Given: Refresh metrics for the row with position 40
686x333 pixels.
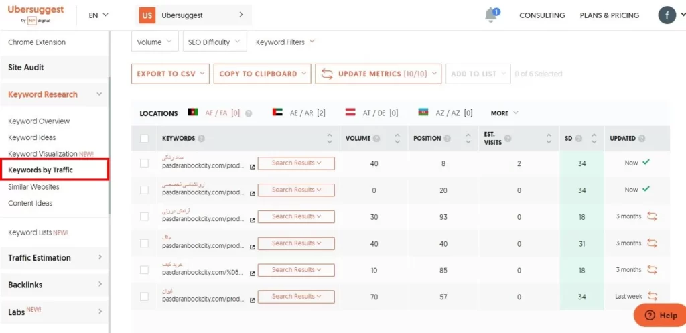Looking at the screenshot, I should pyautogui.click(x=652, y=243).
